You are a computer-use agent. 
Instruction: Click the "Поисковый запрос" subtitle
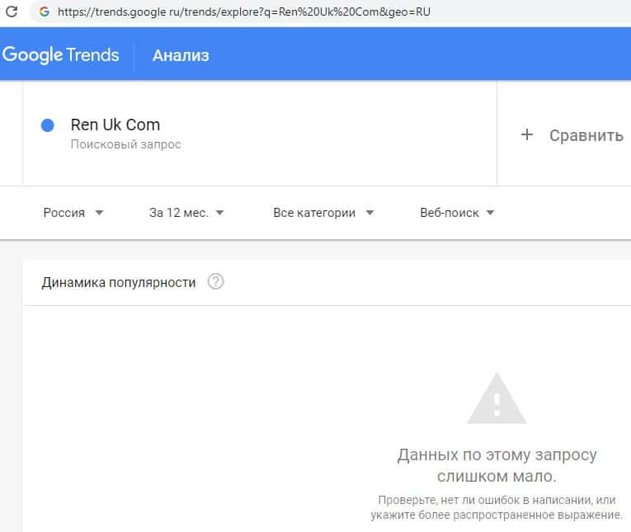click(125, 144)
